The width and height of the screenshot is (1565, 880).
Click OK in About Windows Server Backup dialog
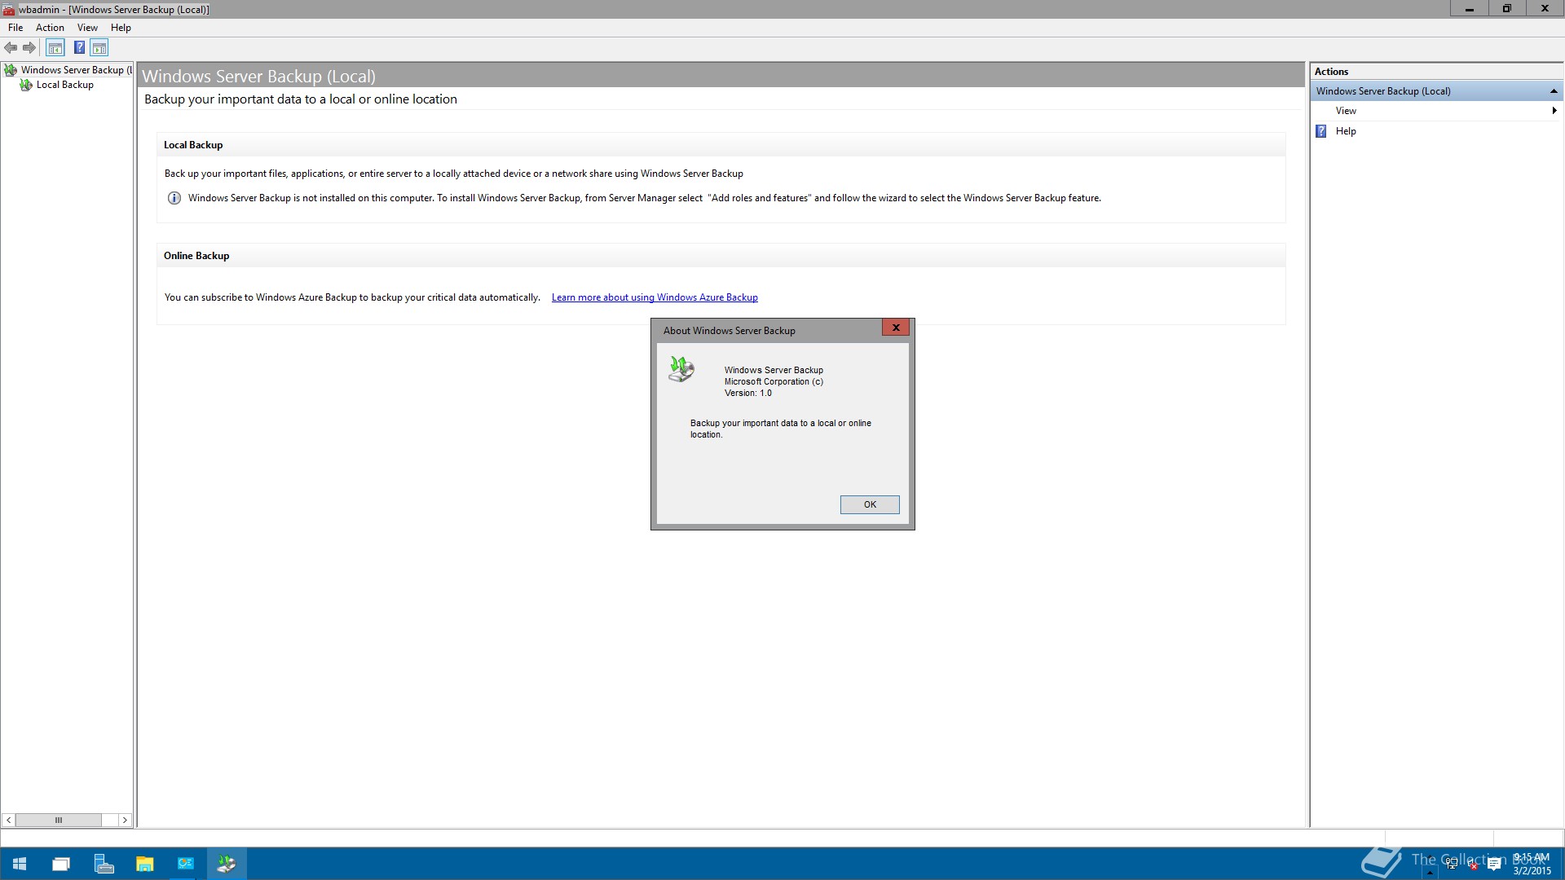click(x=870, y=504)
